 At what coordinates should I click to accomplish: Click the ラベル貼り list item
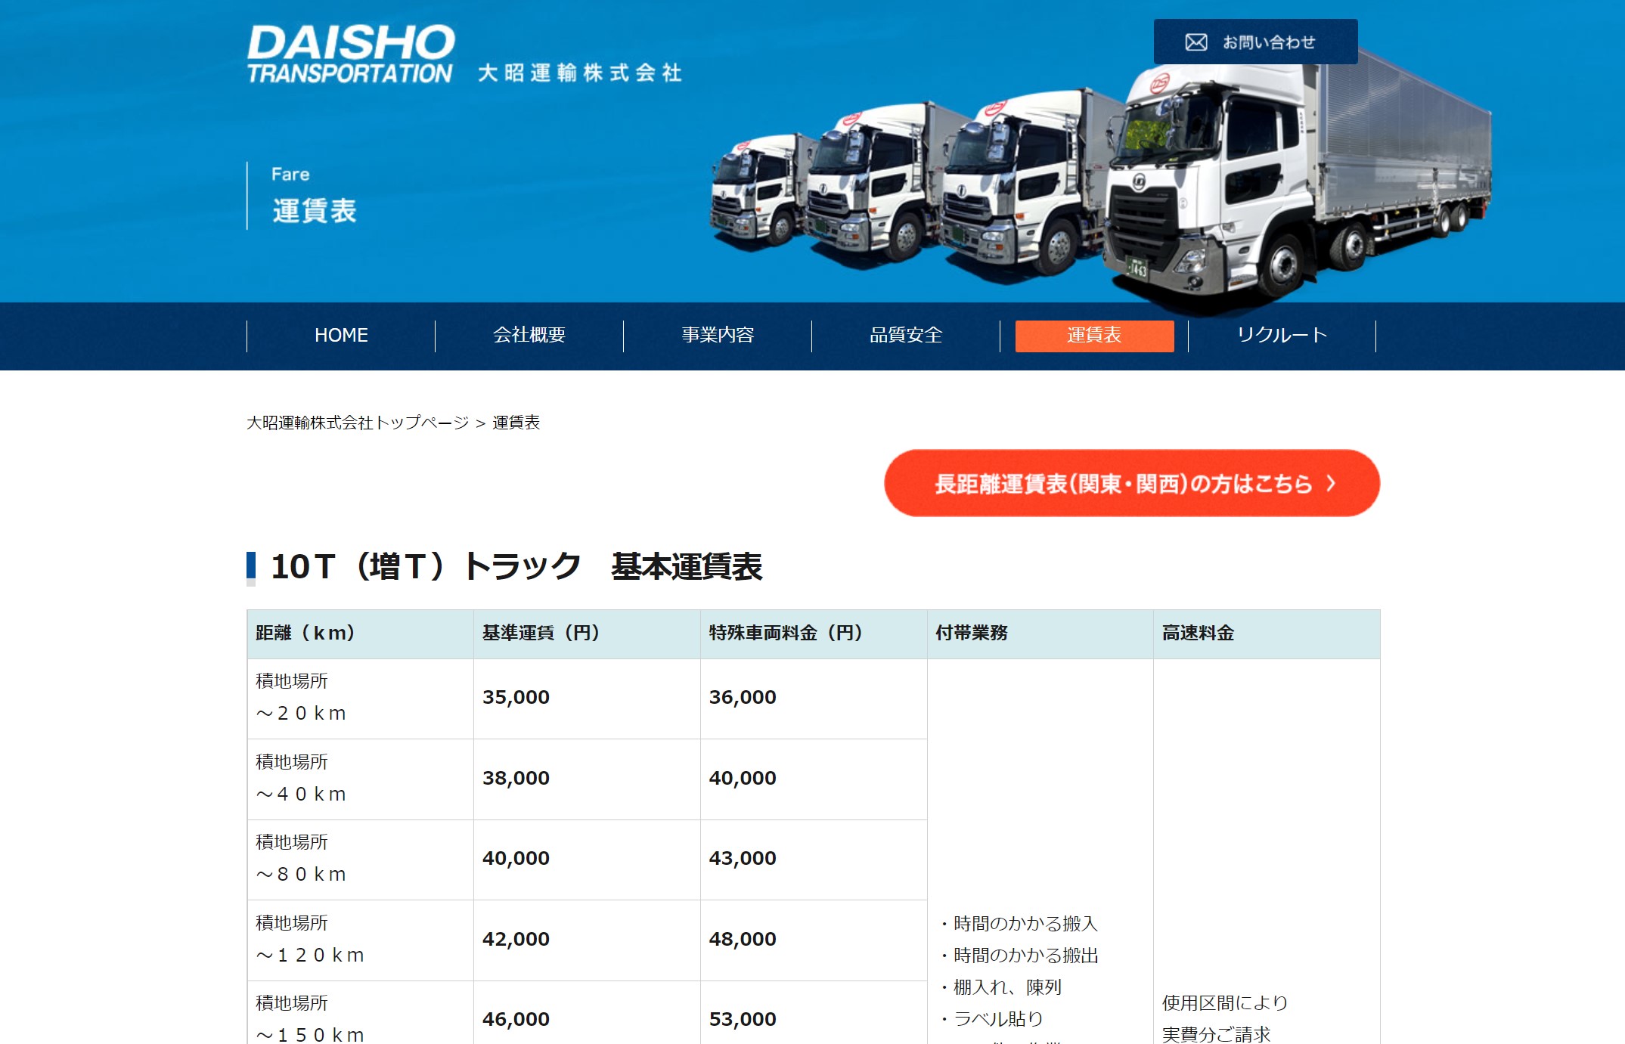pos(991,1019)
